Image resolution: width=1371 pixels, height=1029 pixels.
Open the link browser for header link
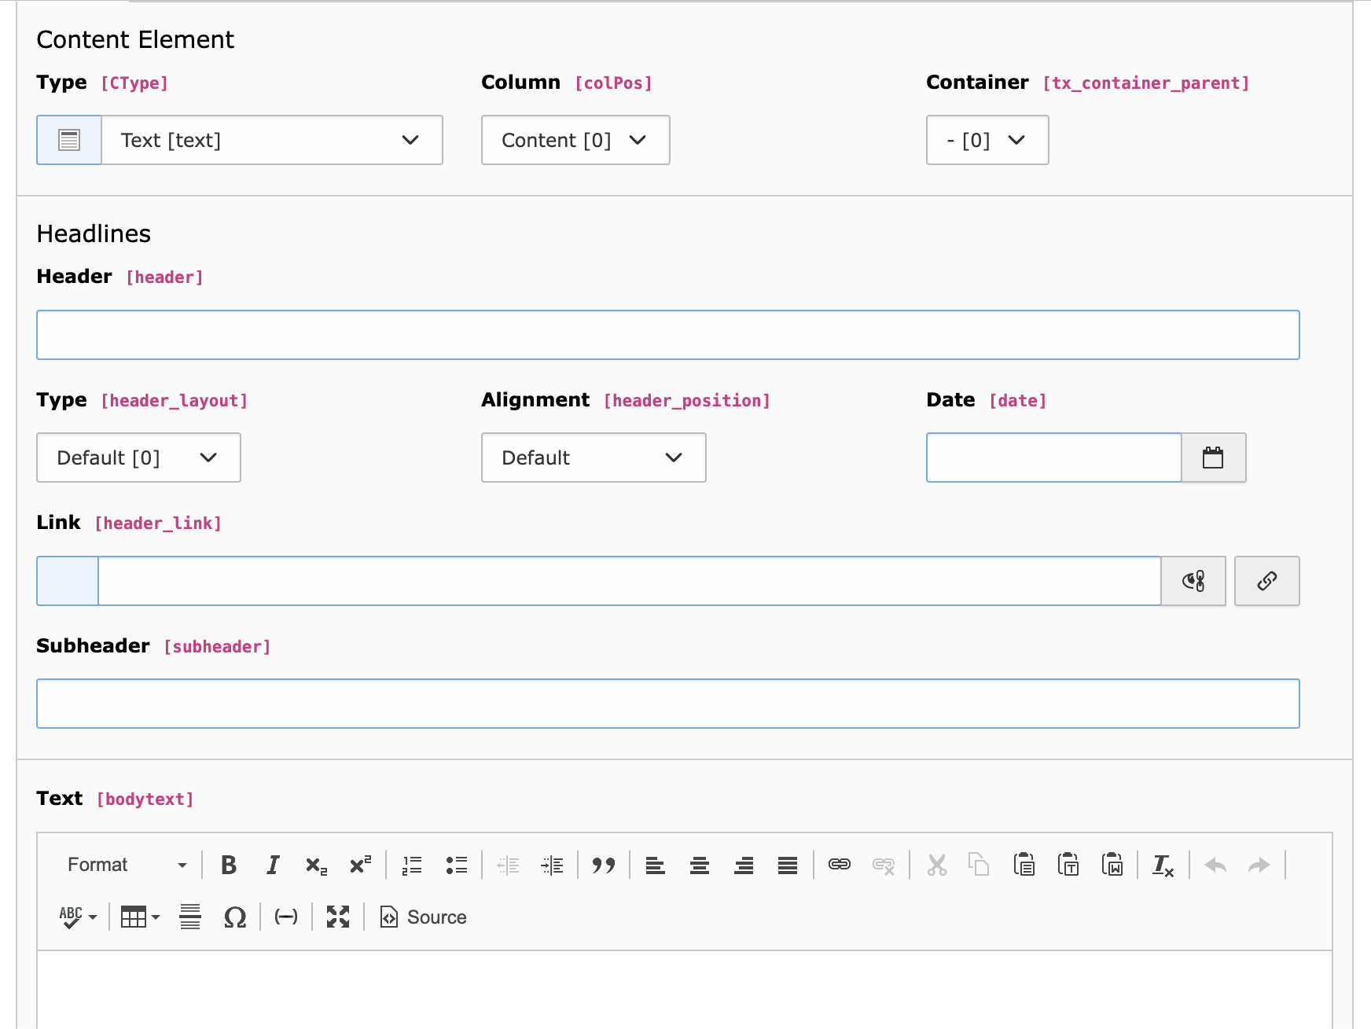[x=1266, y=581]
